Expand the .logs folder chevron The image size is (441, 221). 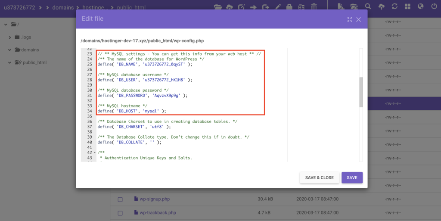point(10,37)
